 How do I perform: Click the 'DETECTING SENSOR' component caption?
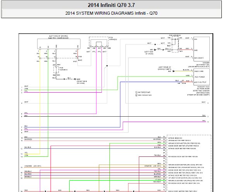coord(201,91)
